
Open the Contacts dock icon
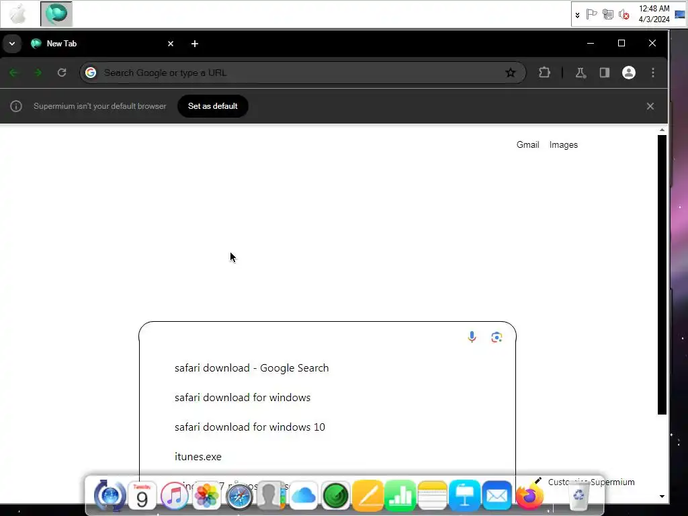[x=271, y=496]
